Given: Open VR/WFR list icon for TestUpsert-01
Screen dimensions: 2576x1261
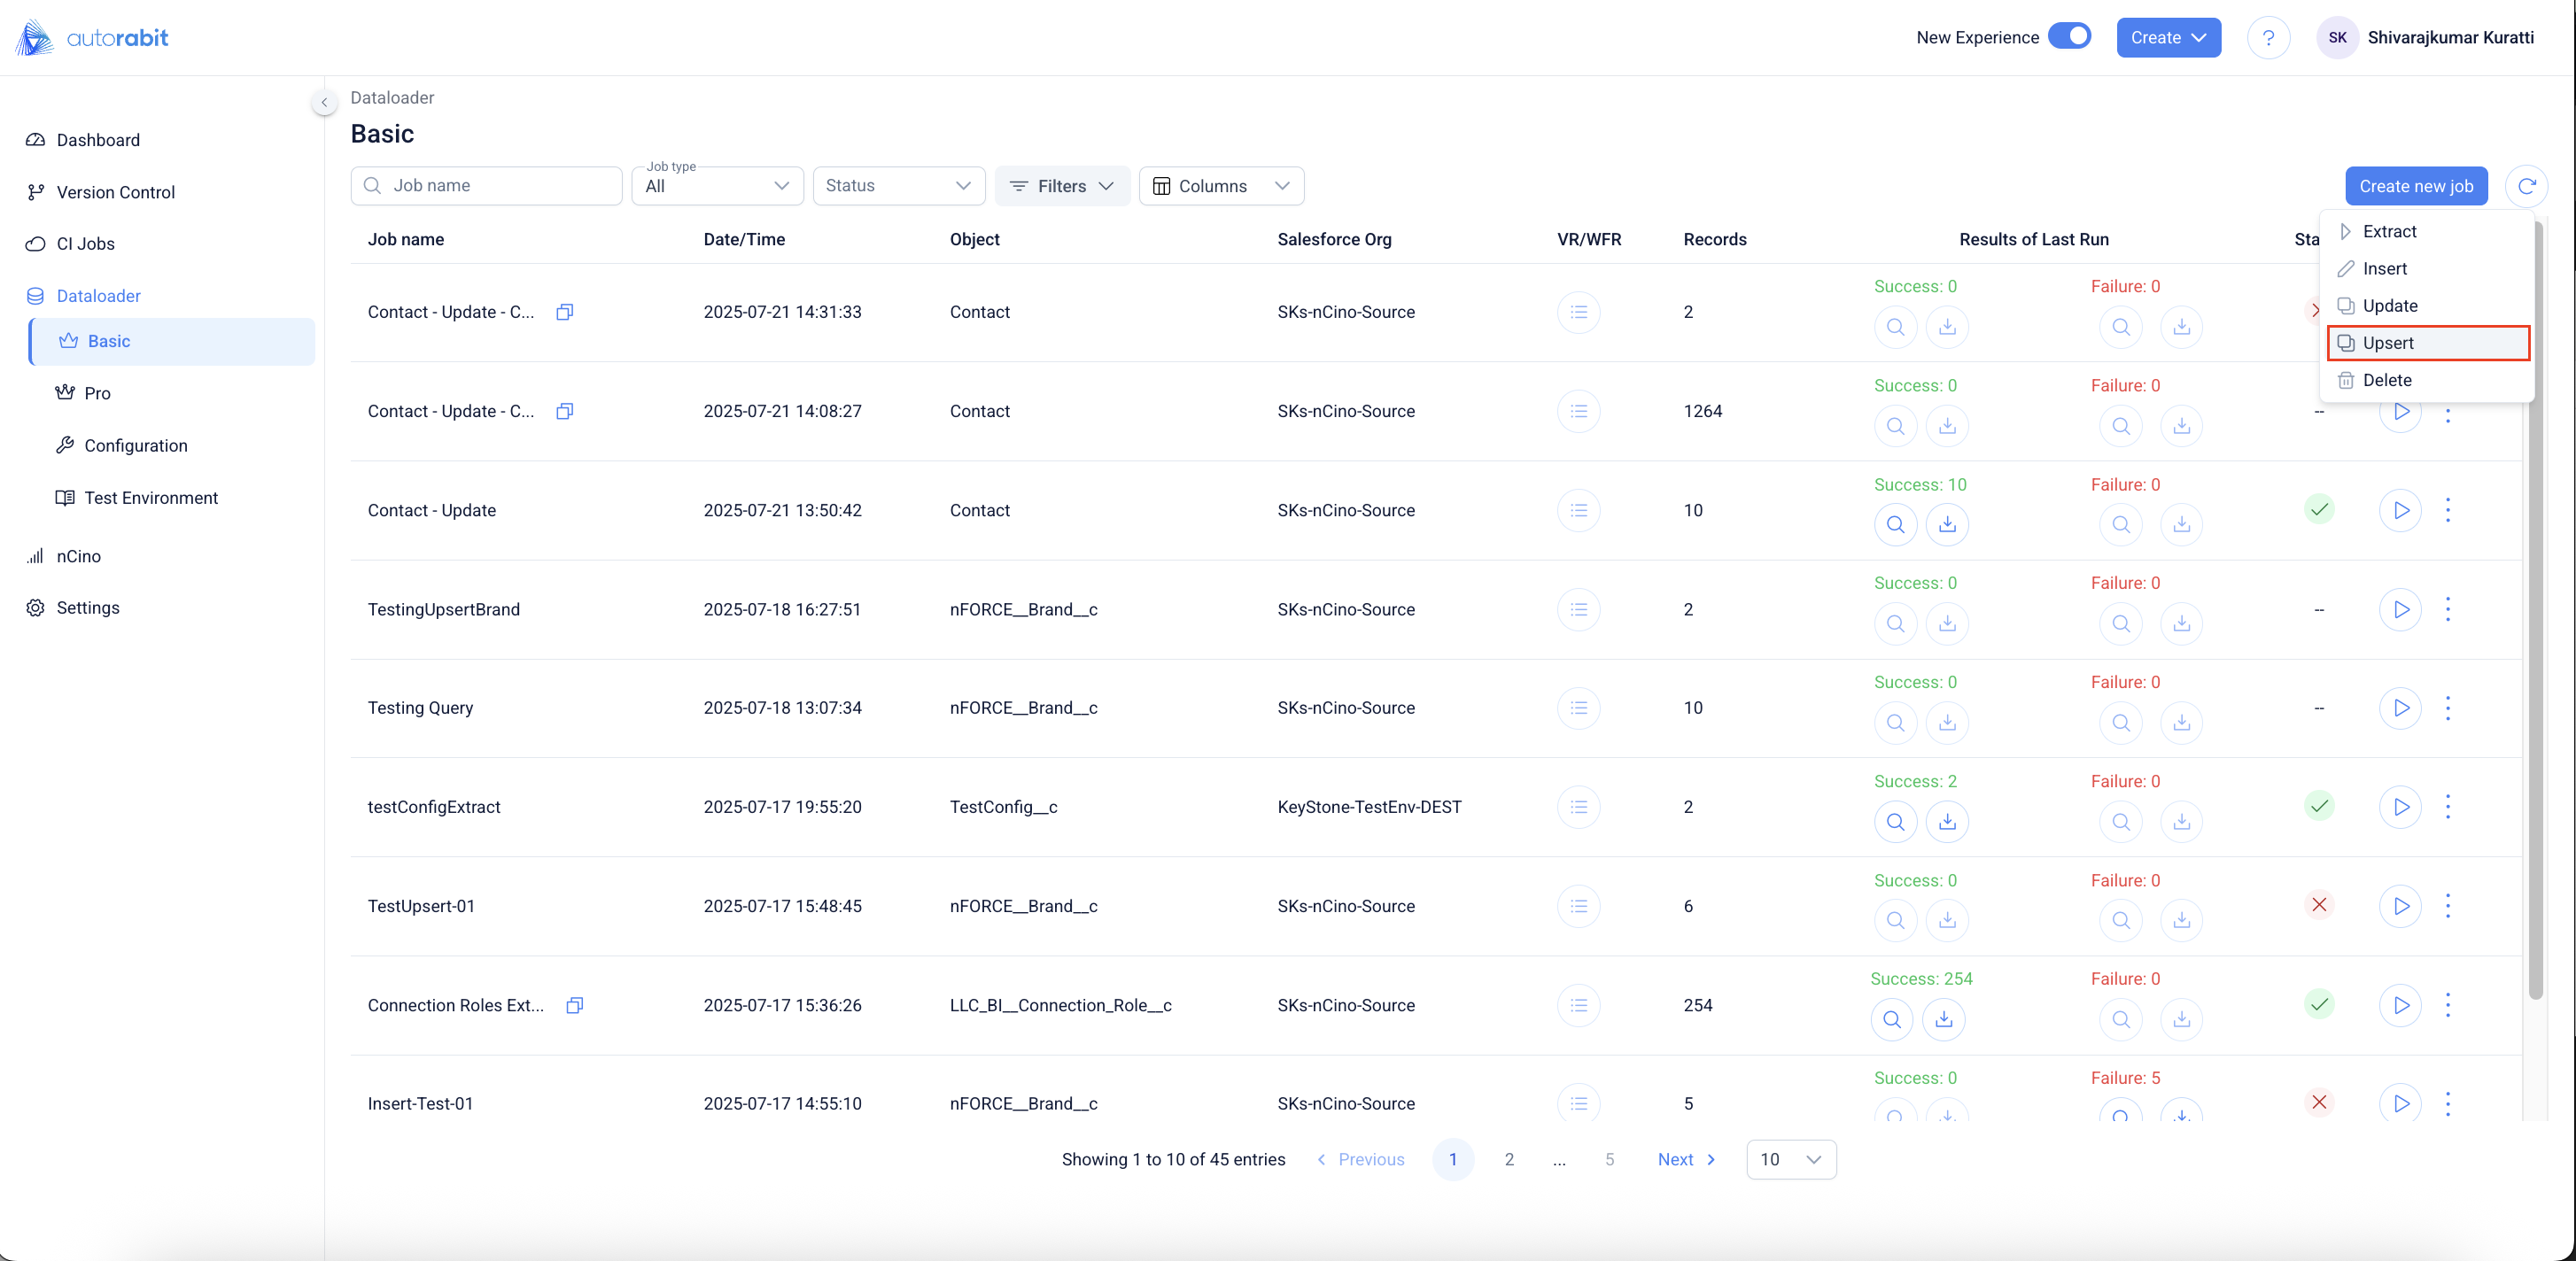Looking at the screenshot, I should (1578, 906).
